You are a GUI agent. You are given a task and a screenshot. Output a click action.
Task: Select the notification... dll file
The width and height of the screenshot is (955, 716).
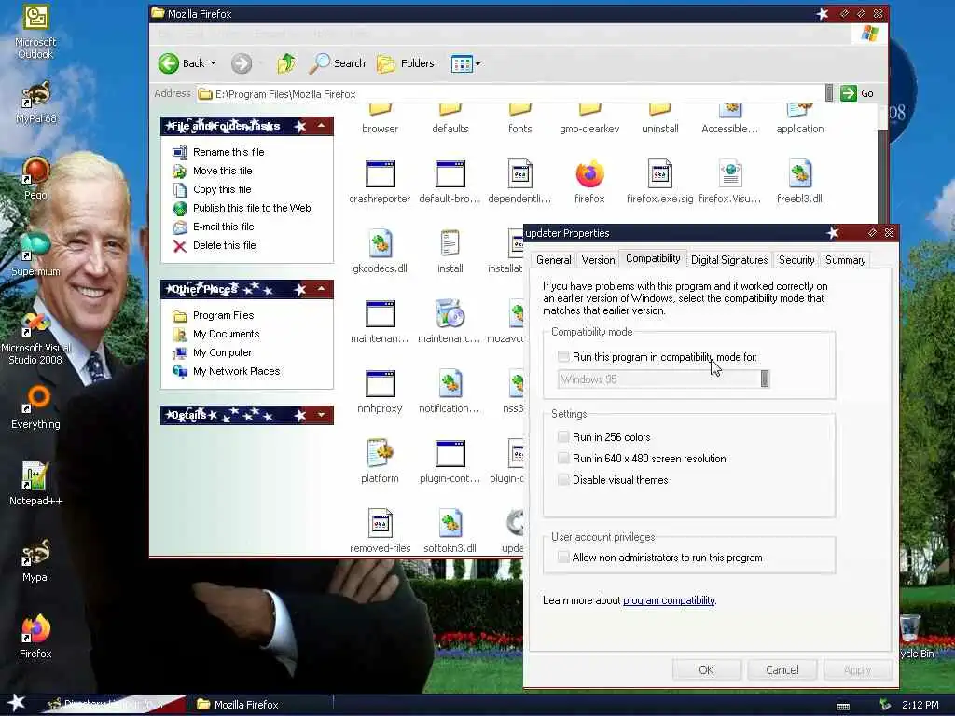coord(450,391)
